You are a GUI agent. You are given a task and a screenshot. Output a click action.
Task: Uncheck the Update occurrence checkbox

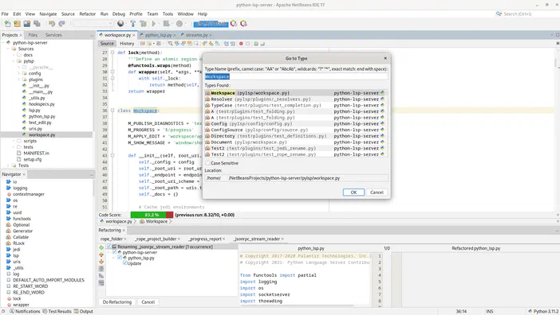(x=125, y=263)
